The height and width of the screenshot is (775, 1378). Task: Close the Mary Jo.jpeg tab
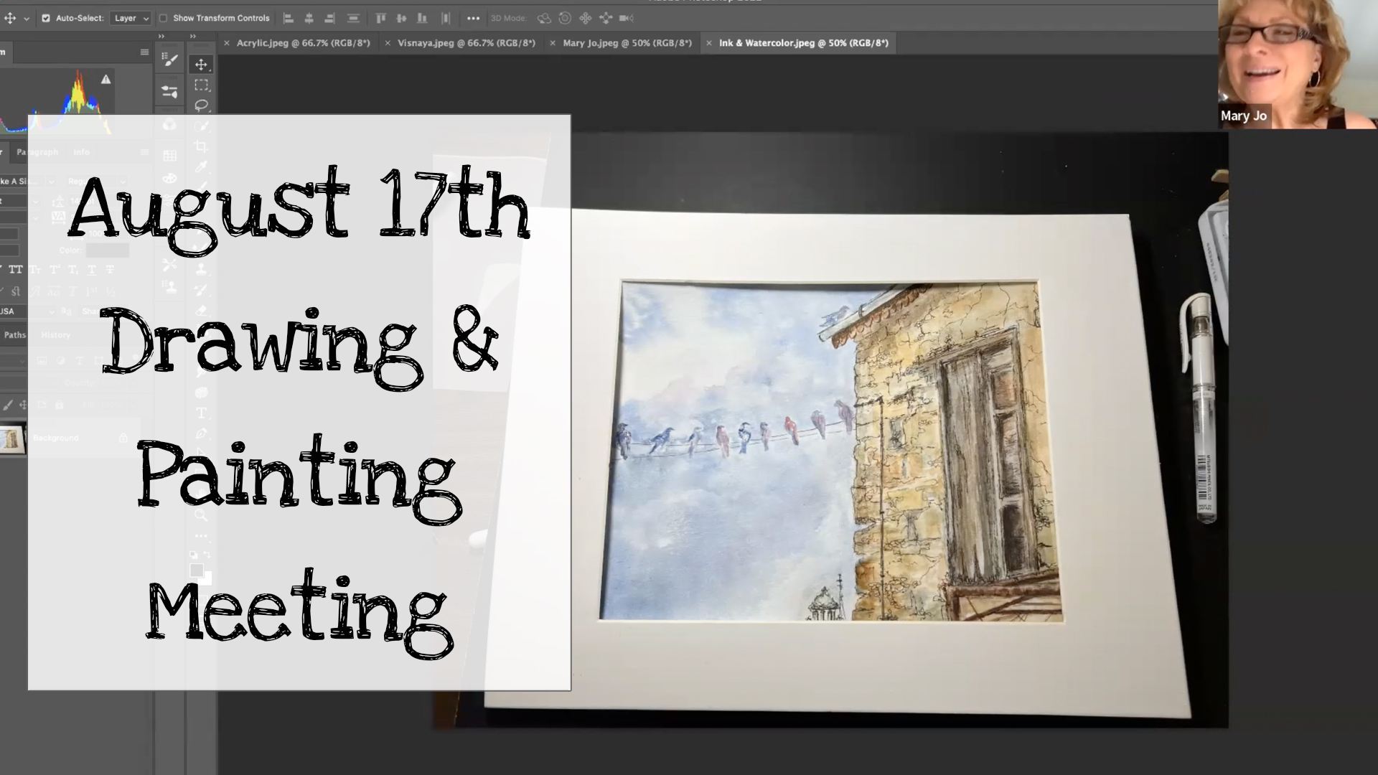(x=553, y=43)
